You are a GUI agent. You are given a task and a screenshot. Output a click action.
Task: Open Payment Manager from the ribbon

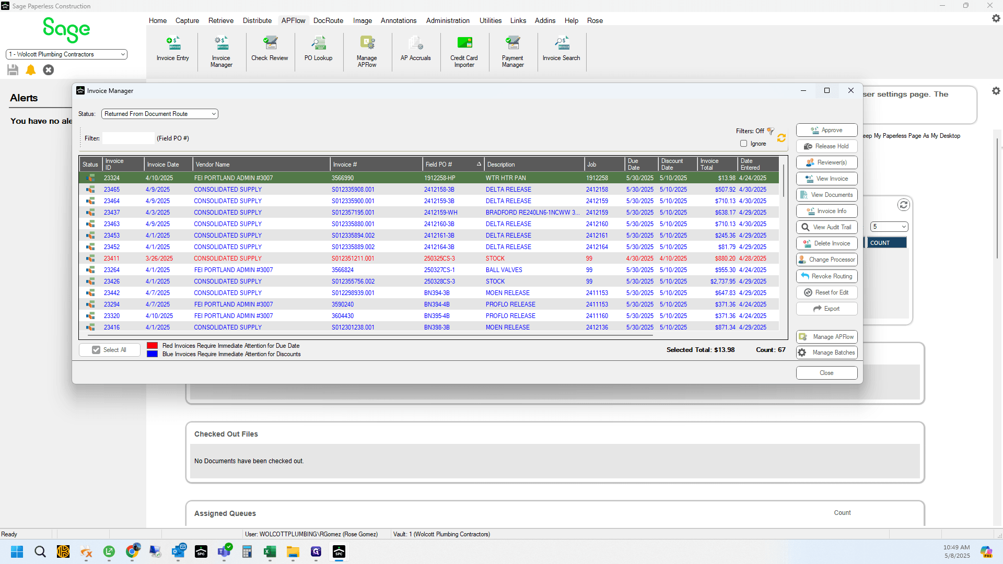(513, 51)
